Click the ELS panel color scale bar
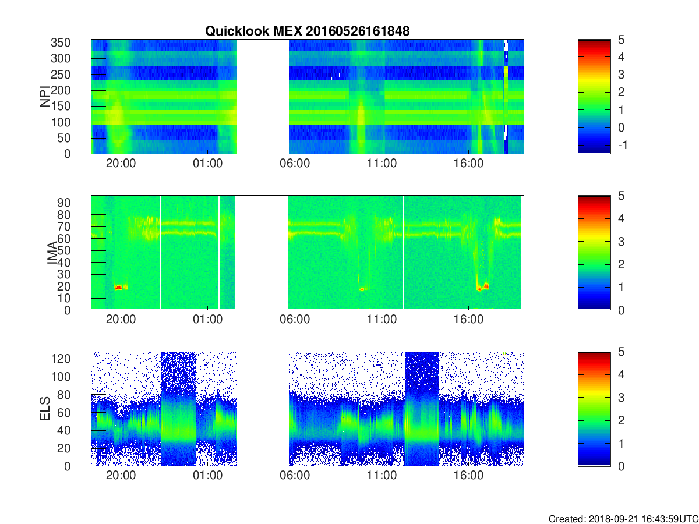Viewport: 699px width, 524px height. [594, 409]
